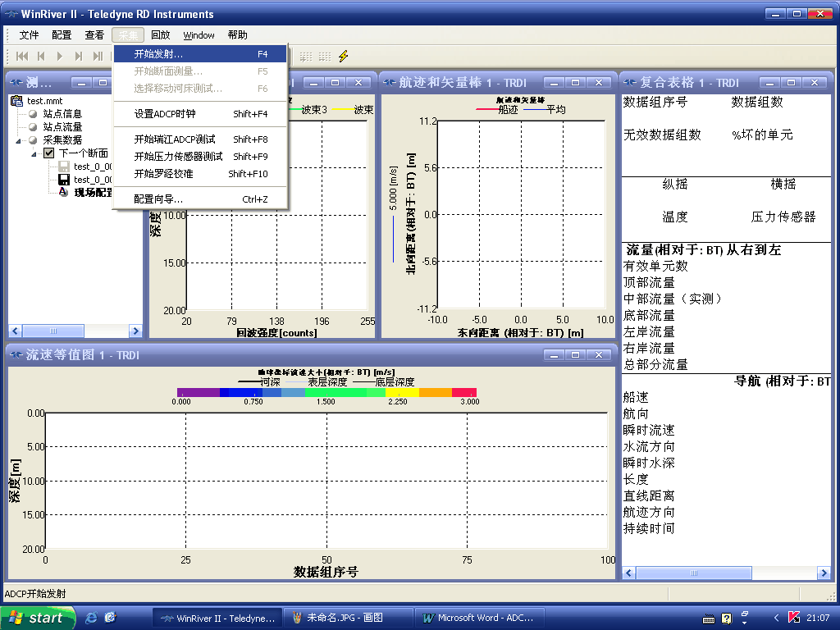Image resolution: width=840 pixels, height=630 pixels.
Task: Uncheck the 下一个断面 checkbox
Action: [49, 153]
